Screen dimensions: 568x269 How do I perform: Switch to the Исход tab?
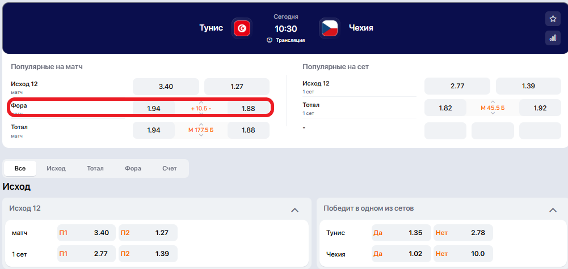click(56, 168)
